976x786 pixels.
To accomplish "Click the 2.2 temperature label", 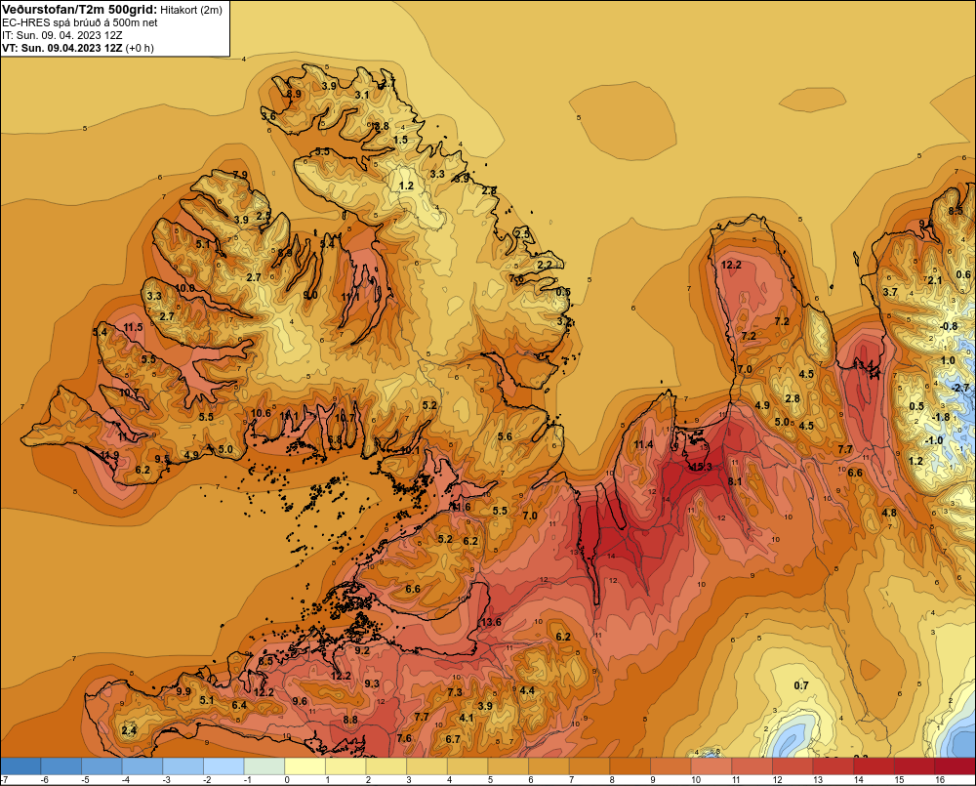I will (545, 265).
